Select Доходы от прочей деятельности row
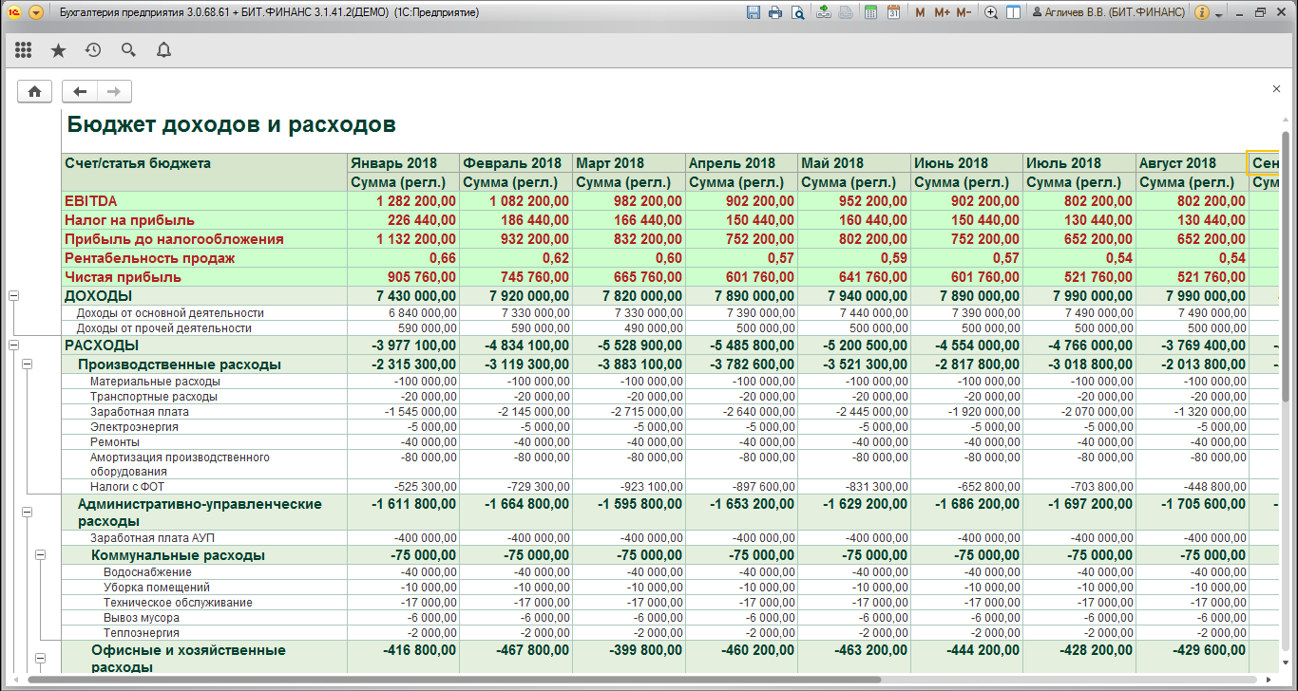The height and width of the screenshot is (691, 1298). (163, 328)
